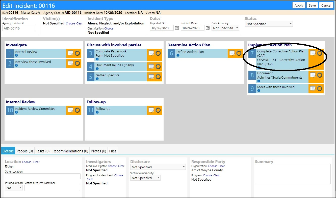336x198 pixels.
Task: Show info for Incident Review Committee step
Action: 16,112
